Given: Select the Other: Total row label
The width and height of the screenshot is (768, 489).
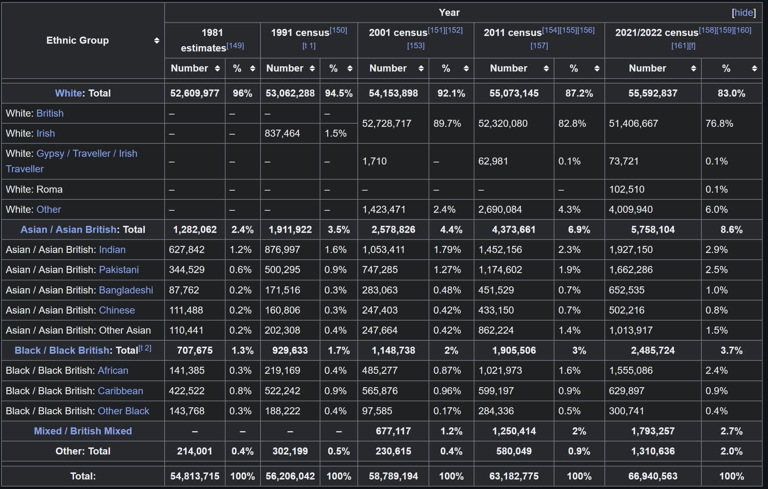Looking at the screenshot, I should [83, 451].
